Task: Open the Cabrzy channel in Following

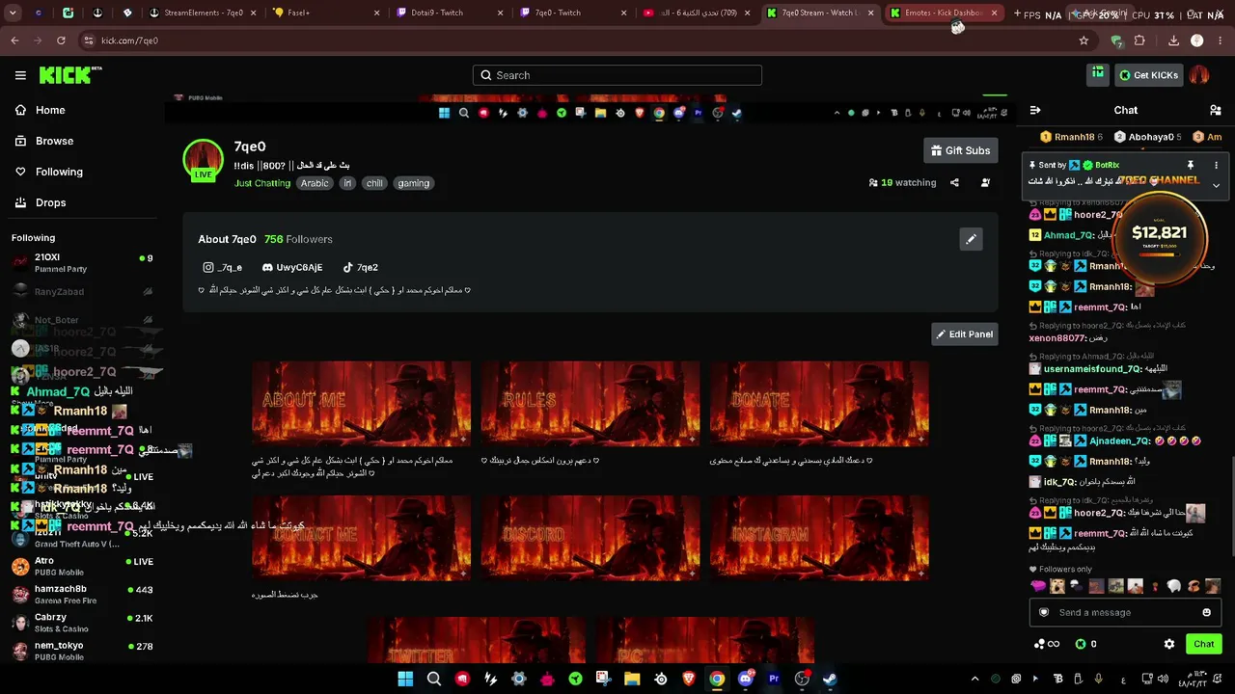Action: point(82,622)
